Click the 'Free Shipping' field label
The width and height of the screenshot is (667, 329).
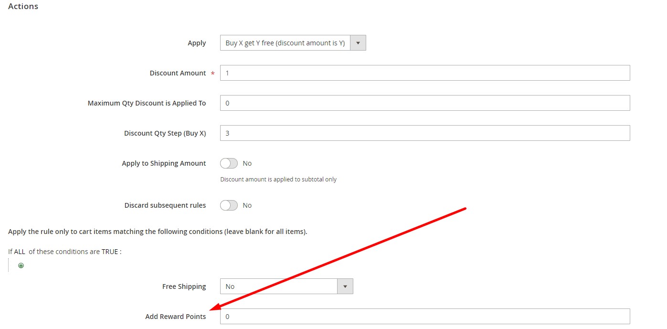tap(184, 287)
